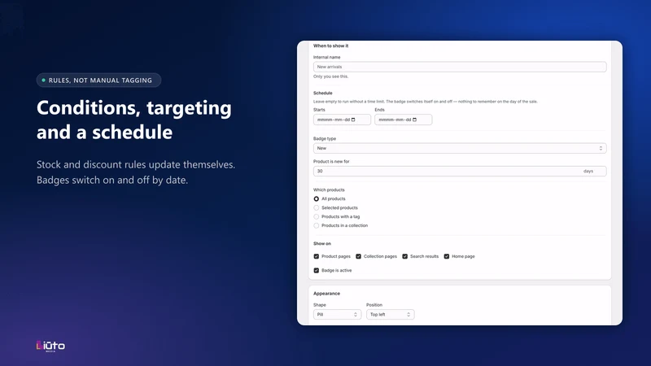Click the 'When to show it' heading
Image resolution: width=651 pixels, height=366 pixels.
pos(331,46)
